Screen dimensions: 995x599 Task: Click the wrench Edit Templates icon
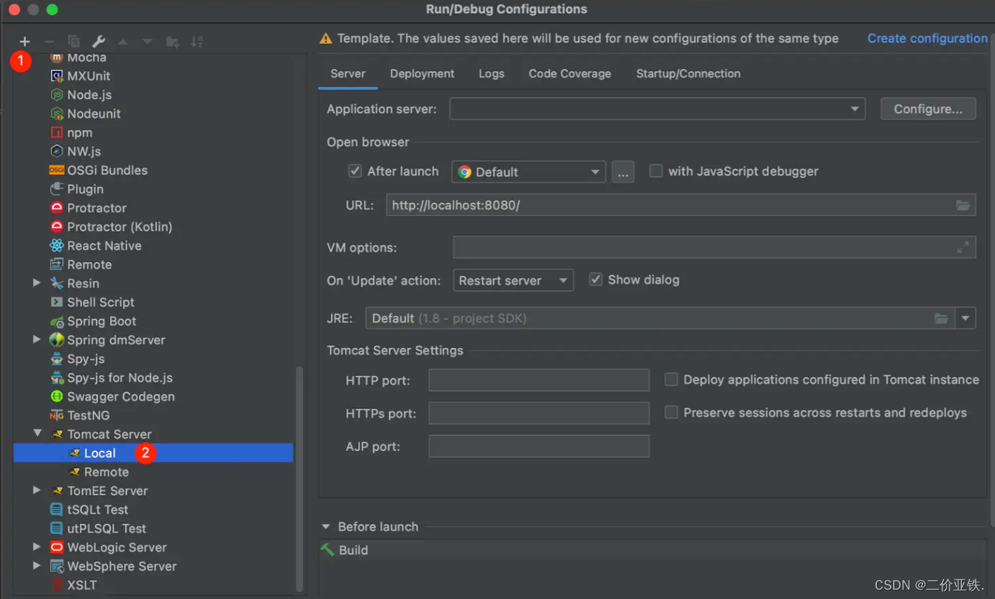pyautogui.click(x=99, y=42)
